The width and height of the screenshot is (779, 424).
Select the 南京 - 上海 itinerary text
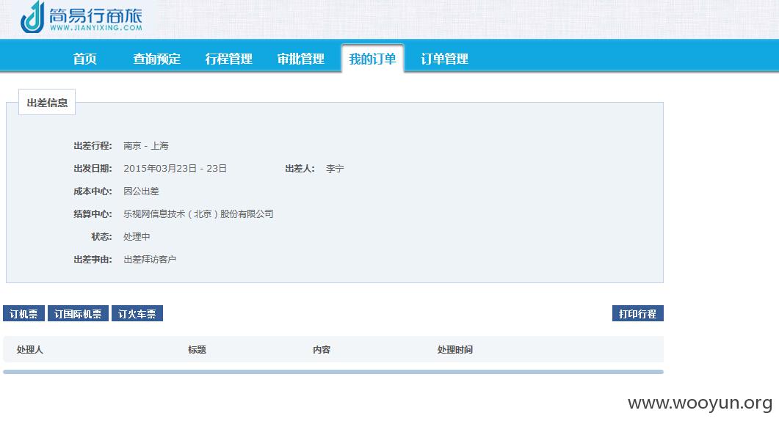[x=146, y=146]
